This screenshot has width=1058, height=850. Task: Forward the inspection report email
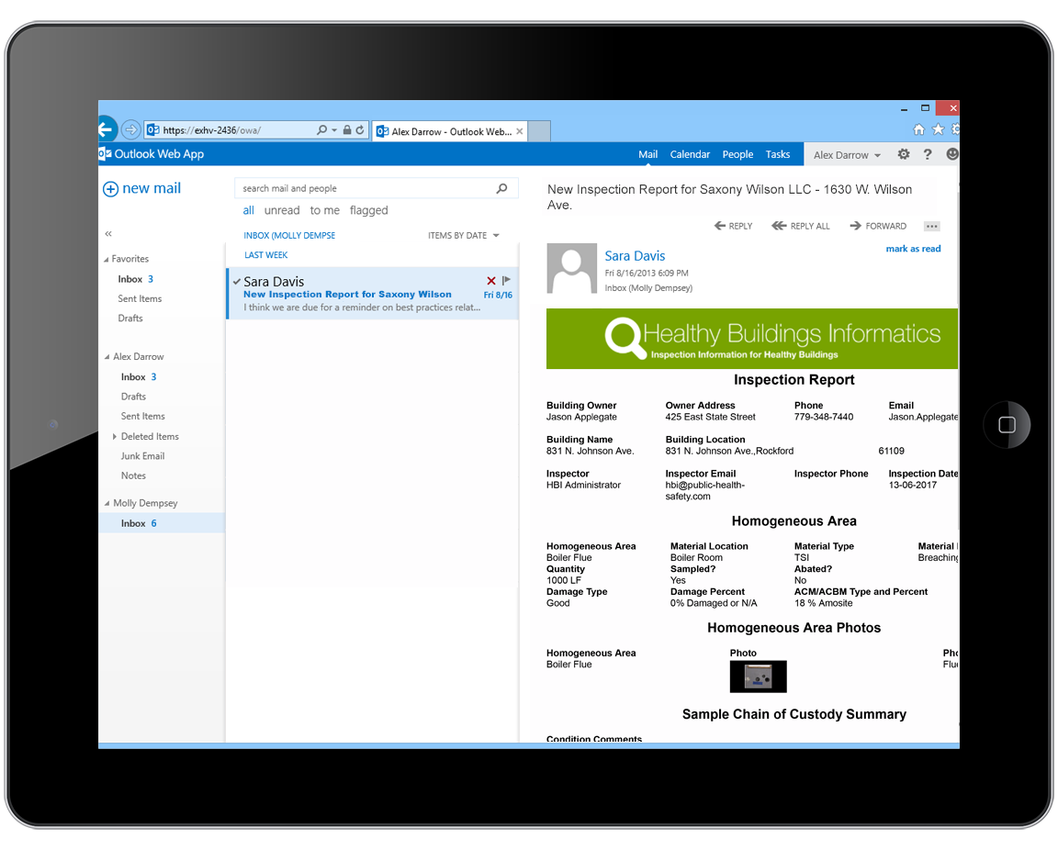(878, 226)
